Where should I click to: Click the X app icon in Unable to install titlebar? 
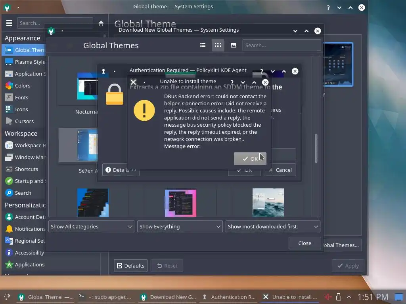[x=133, y=82]
